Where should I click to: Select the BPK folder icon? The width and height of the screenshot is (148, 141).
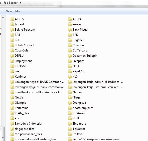tap(70, 35)
